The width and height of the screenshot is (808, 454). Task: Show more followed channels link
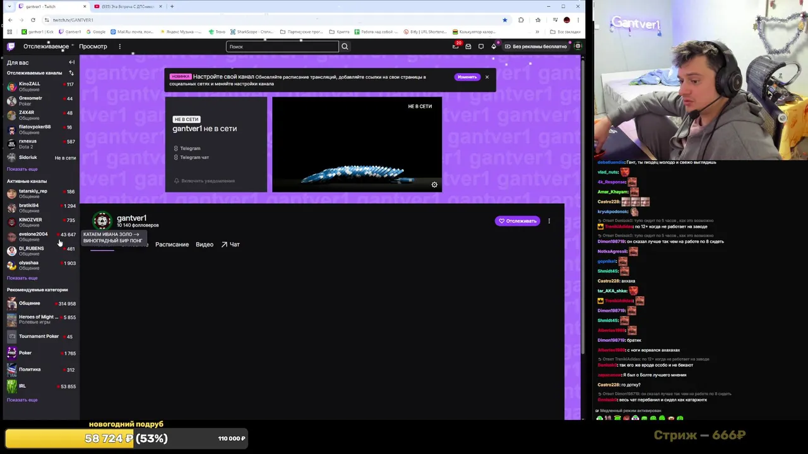pos(22,169)
